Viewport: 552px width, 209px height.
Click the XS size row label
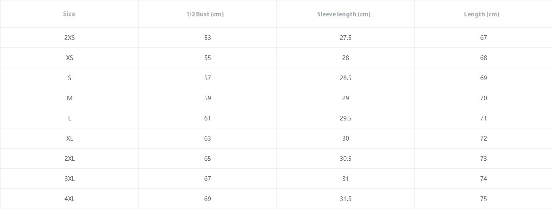tap(69, 58)
